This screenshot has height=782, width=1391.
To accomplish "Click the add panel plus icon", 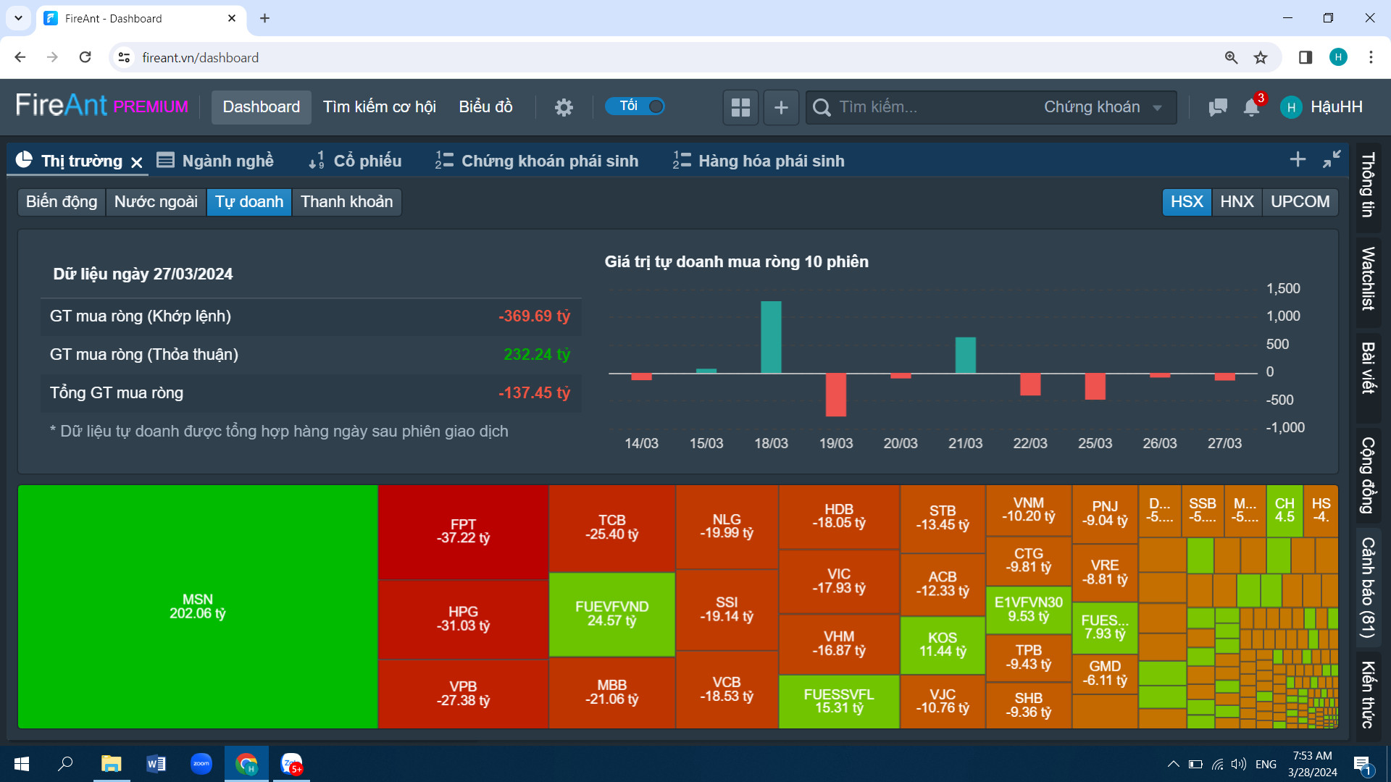I will pos(1298,160).
